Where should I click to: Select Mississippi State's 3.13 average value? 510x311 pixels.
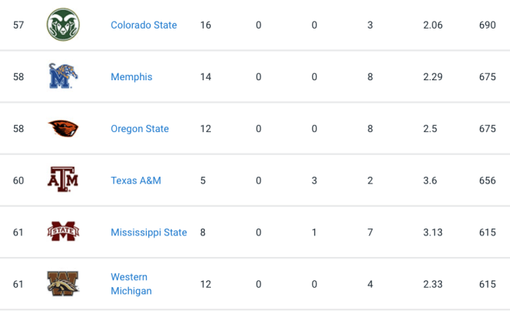[x=433, y=232]
